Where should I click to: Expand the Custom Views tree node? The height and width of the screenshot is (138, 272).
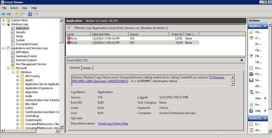3,20
